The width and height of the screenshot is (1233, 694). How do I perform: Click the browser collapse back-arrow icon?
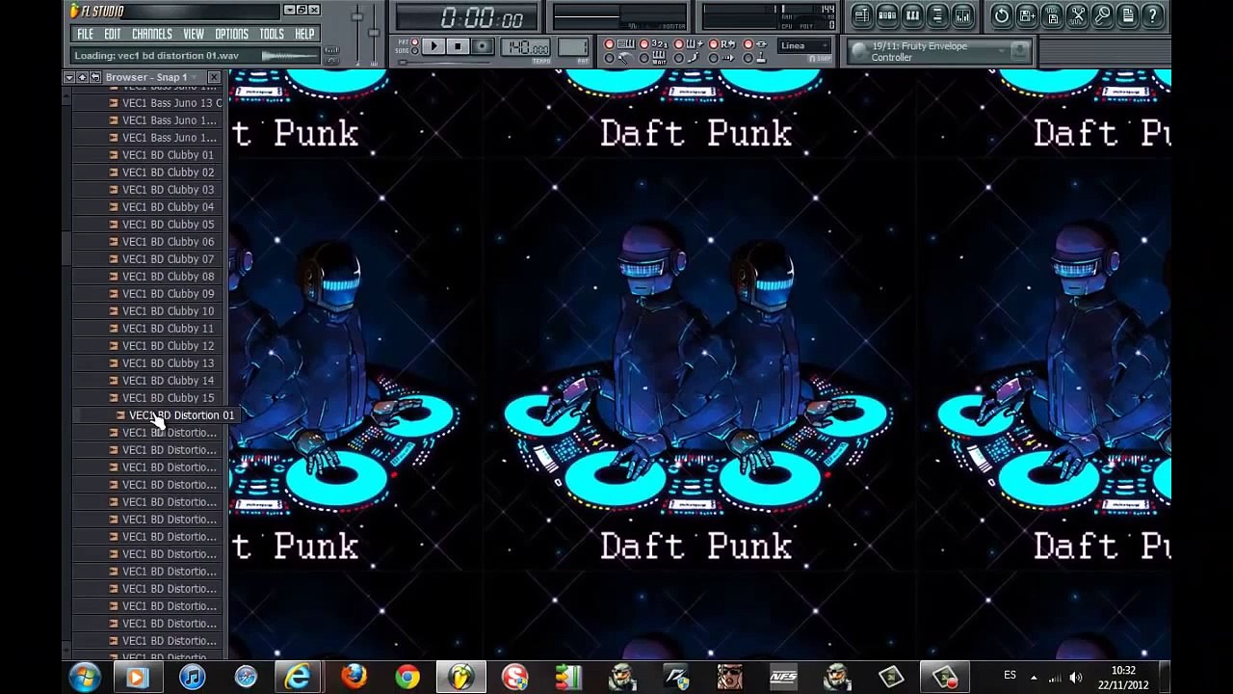[x=94, y=77]
